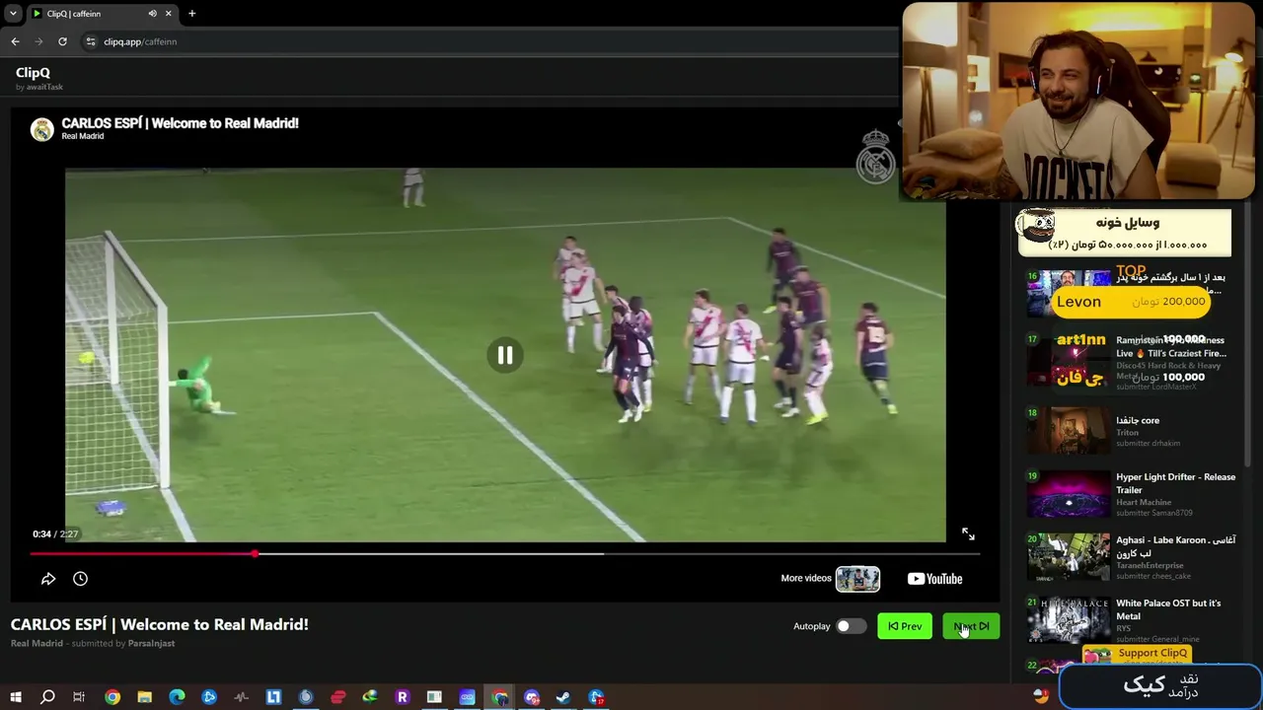Open the YouTube share arrow icon

click(x=48, y=579)
